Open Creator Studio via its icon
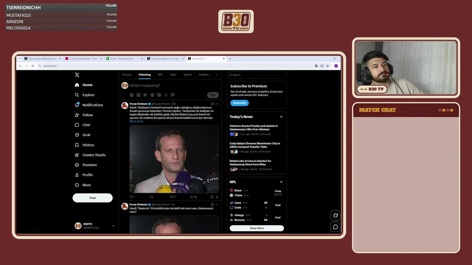The width and height of the screenshot is (472, 265). tap(77, 155)
